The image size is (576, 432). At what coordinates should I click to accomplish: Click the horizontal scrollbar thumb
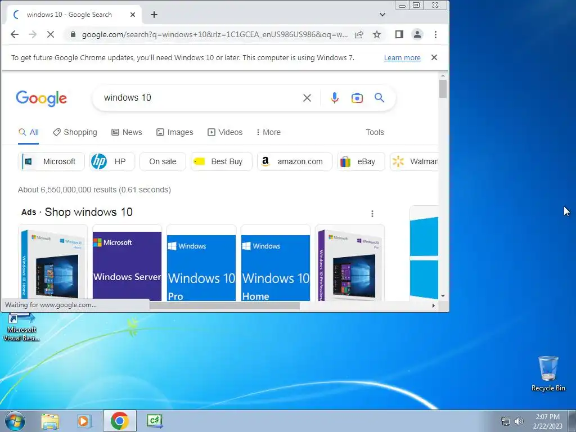point(224,305)
